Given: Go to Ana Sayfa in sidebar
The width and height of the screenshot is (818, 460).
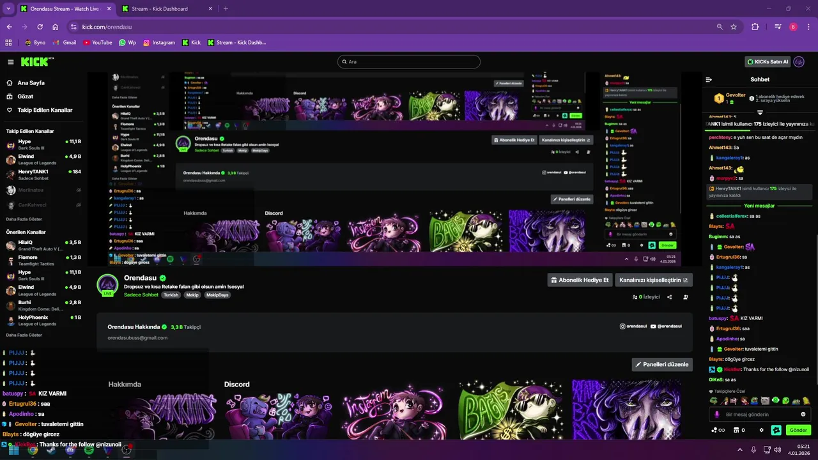Looking at the screenshot, I should click(x=26, y=83).
